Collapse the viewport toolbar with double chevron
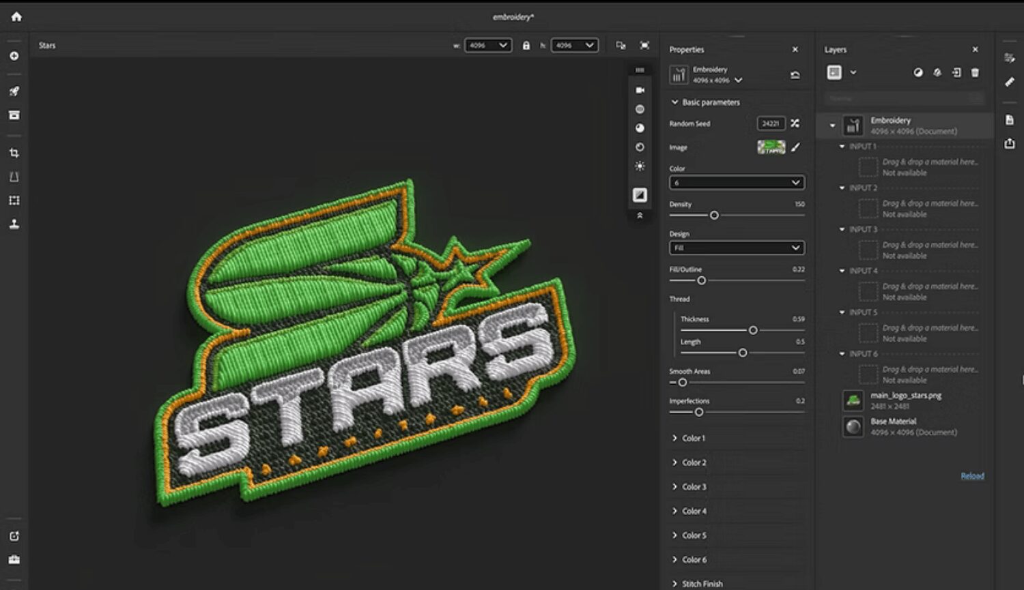This screenshot has width=1024, height=590. point(640,216)
